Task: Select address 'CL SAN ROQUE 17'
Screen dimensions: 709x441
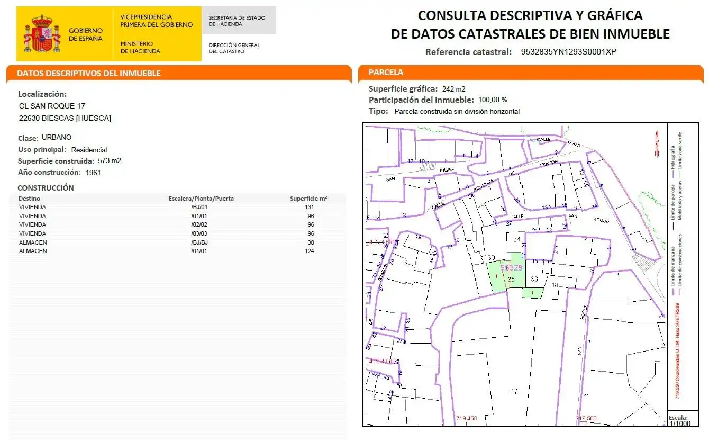Action: [x=52, y=106]
